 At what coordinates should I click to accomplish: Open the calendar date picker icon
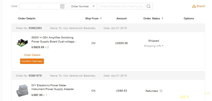pos(62,6)
